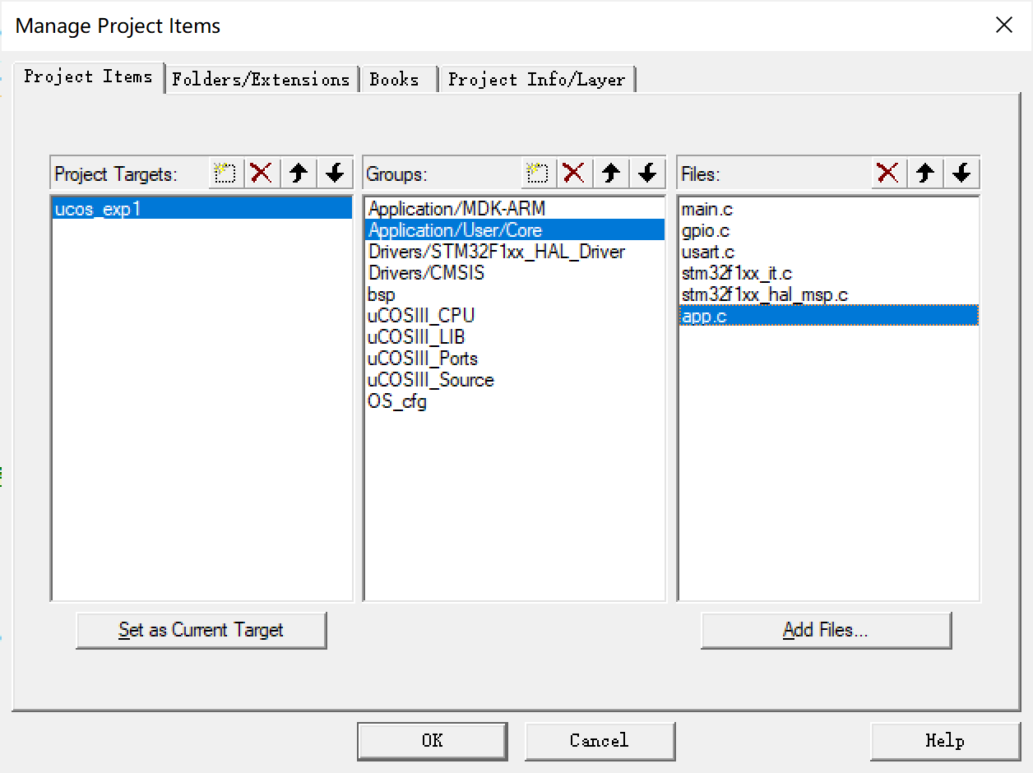Remove app.c from the file list

click(x=888, y=173)
